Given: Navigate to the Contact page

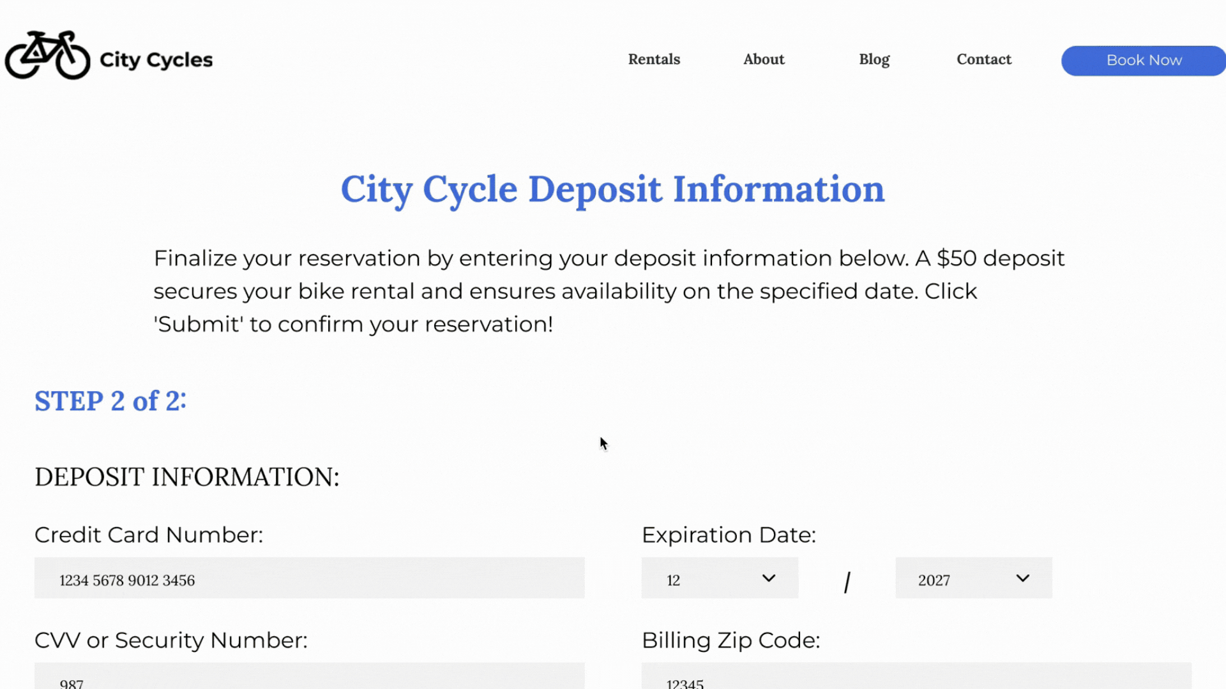Looking at the screenshot, I should tap(984, 59).
